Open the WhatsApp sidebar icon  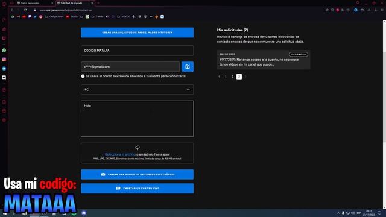4,51
